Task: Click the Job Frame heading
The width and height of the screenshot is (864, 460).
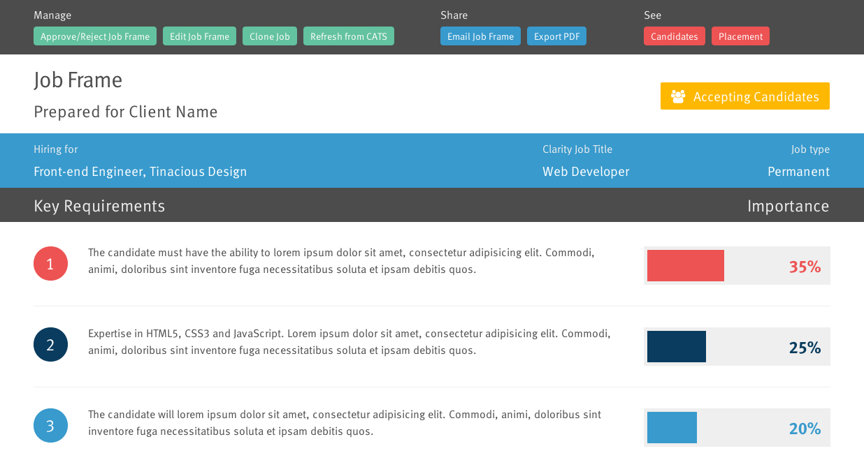Action: pyautogui.click(x=78, y=80)
